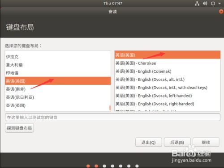Select the 英语(美国) - Cherokee variant
The width and height of the screenshot is (224, 168).
pyautogui.click(x=168, y=63)
